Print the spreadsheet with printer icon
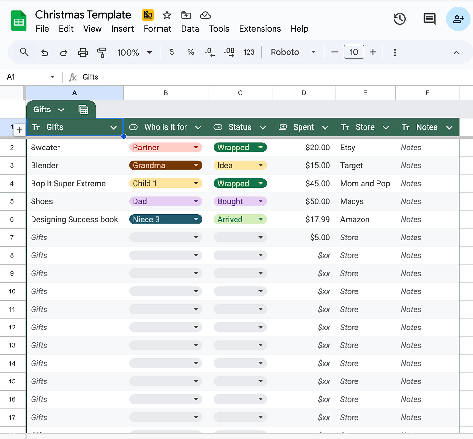473x439 pixels. pos(83,52)
